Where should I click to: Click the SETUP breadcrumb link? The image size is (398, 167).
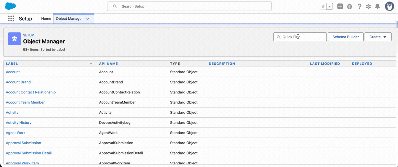[28, 35]
